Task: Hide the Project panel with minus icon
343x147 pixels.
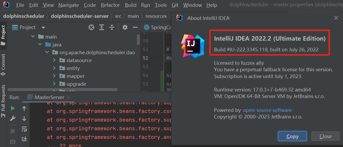Action: (x=135, y=27)
